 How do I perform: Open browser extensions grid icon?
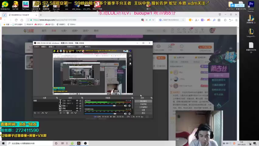[219, 20]
